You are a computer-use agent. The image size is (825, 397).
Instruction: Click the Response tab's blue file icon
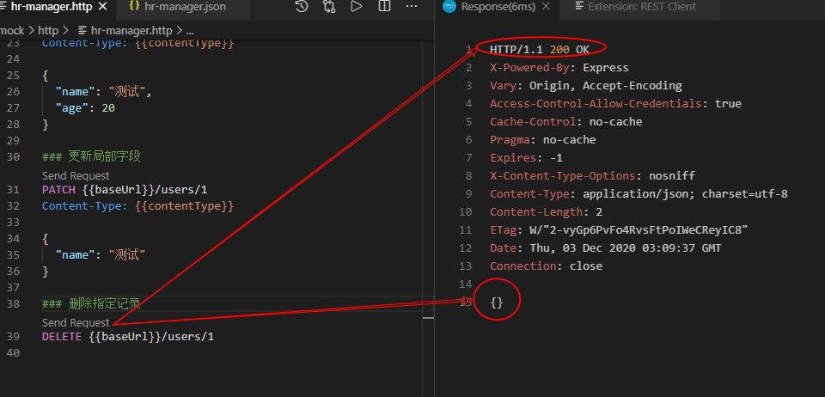[449, 7]
